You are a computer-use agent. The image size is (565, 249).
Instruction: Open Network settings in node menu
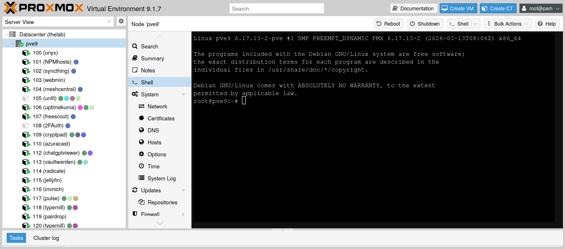[x=157, y=106]
